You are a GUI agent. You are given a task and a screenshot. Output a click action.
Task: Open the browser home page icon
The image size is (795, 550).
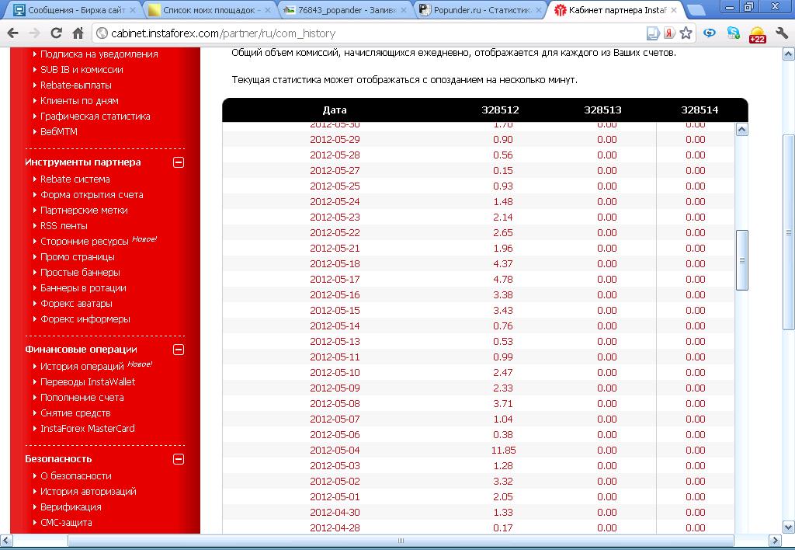(78, 33)
